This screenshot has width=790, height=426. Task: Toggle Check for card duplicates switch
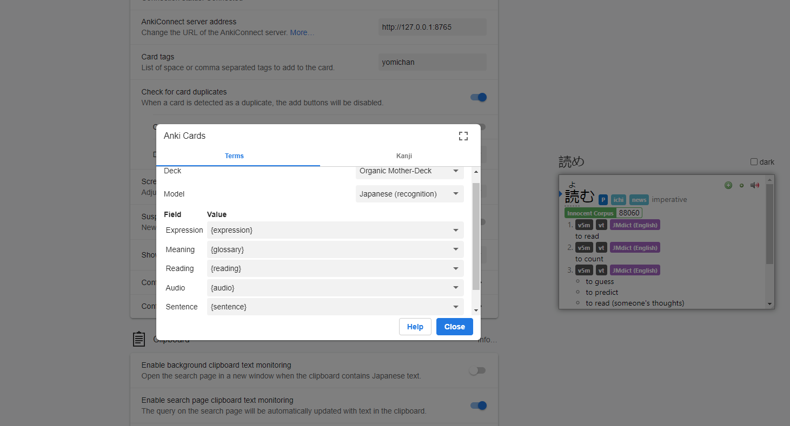(x=479, y=97)
